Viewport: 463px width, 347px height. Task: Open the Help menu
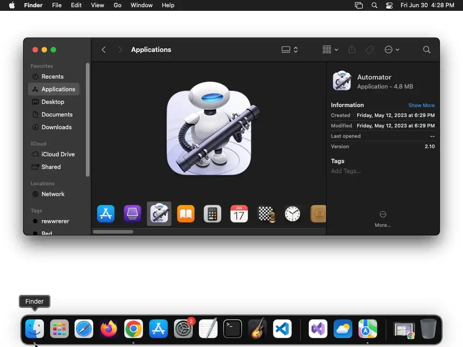(168, 5)
